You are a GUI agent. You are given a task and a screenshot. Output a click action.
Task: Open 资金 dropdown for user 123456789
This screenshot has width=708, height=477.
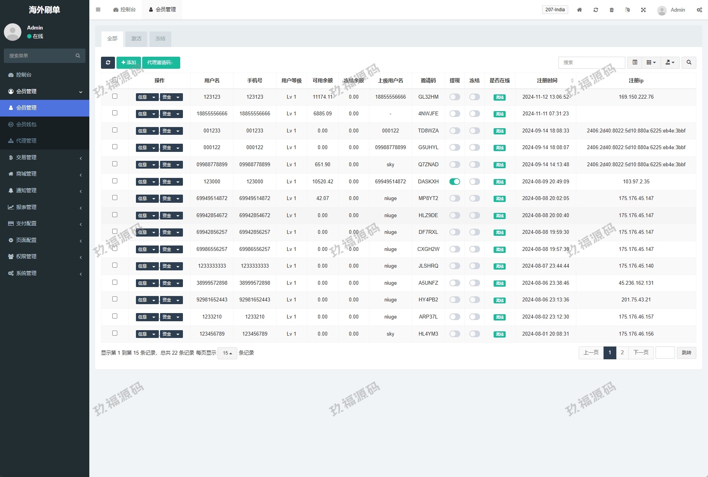(171, 334)
